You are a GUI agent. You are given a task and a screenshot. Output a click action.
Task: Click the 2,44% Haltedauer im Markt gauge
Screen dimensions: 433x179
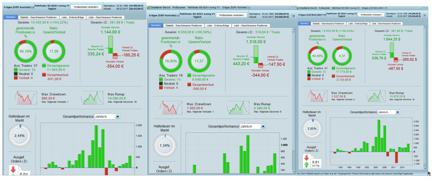(19, 136)
